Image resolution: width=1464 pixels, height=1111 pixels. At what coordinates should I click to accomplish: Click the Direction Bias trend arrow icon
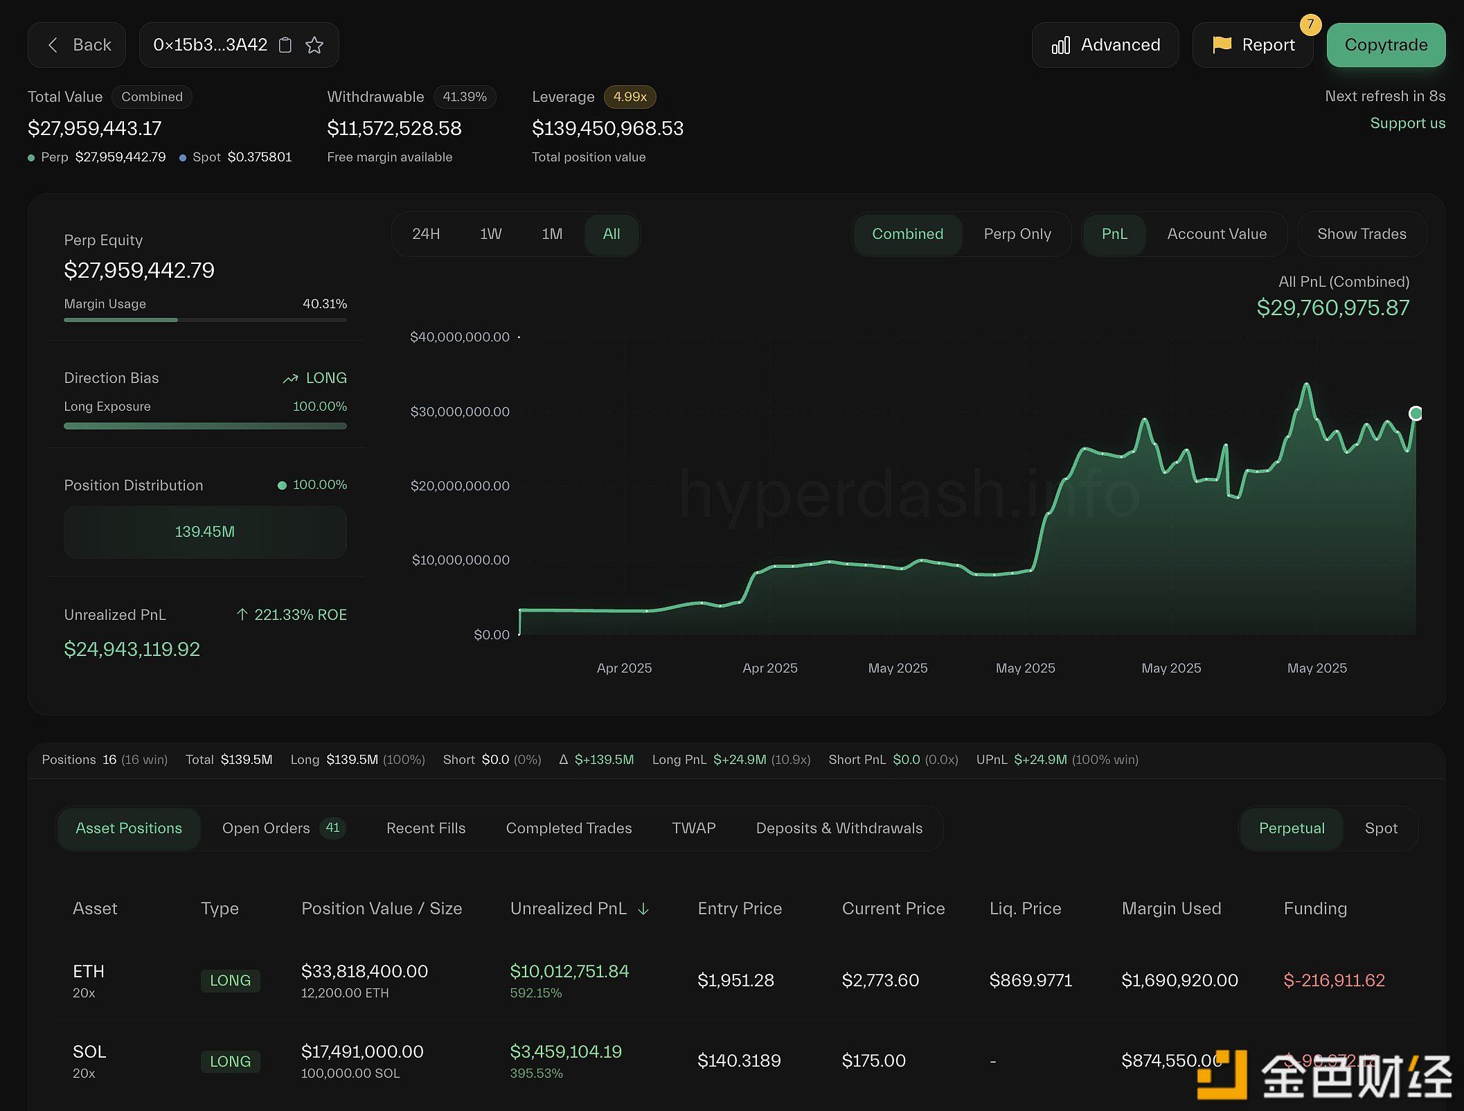coord(290,378)
